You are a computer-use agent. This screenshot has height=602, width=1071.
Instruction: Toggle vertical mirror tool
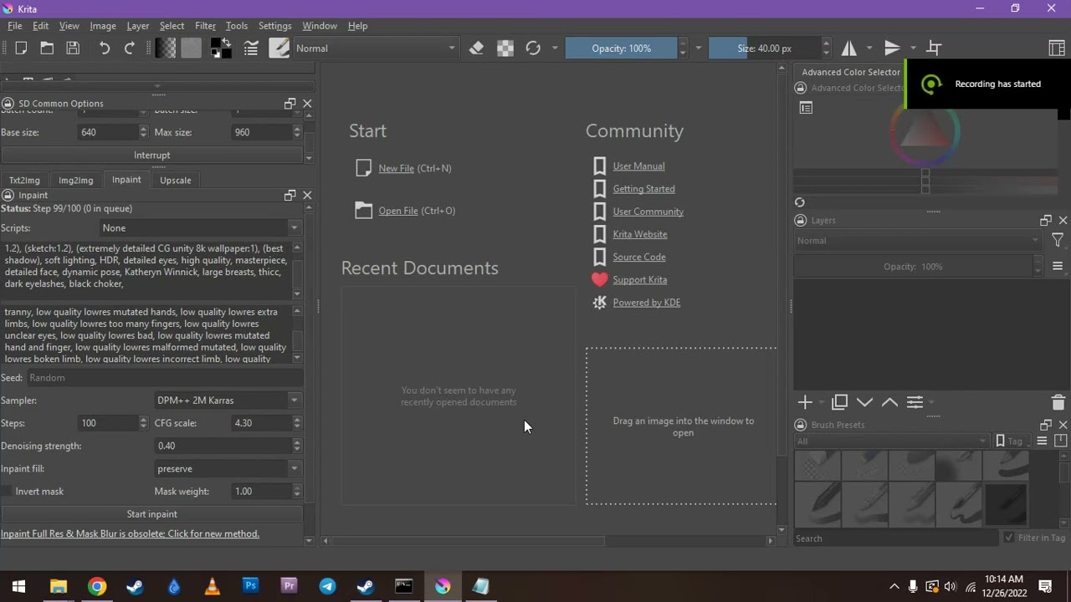[x=892, y=48]
